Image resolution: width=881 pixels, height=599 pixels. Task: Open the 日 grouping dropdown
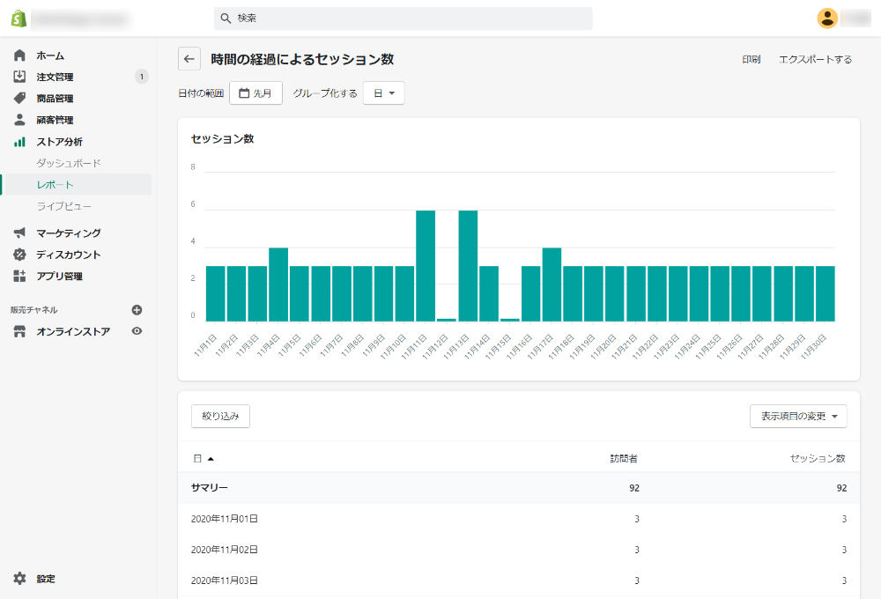tap(384, 93)
